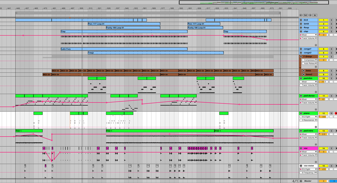Toggle conga2 track activator 6
The width and height of the screenshot is (337, 183).
[x=324, y=53]
